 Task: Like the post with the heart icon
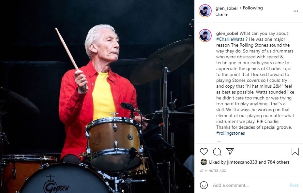pyautogui.click(x=204, y=152)
